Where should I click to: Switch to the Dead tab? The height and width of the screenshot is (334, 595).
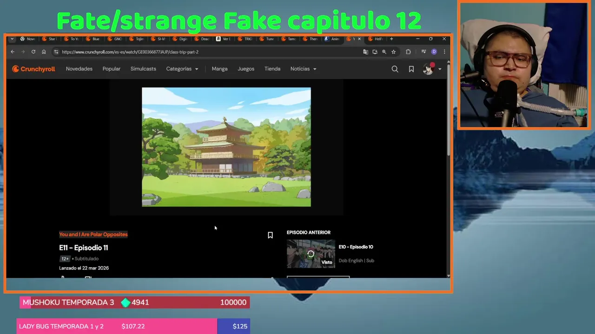coord(201,39)
